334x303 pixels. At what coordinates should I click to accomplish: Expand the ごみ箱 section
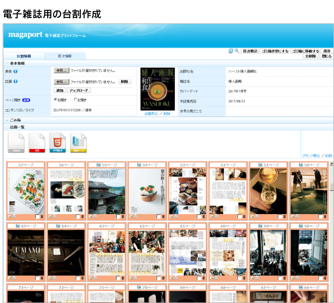(x=7, y=120)
